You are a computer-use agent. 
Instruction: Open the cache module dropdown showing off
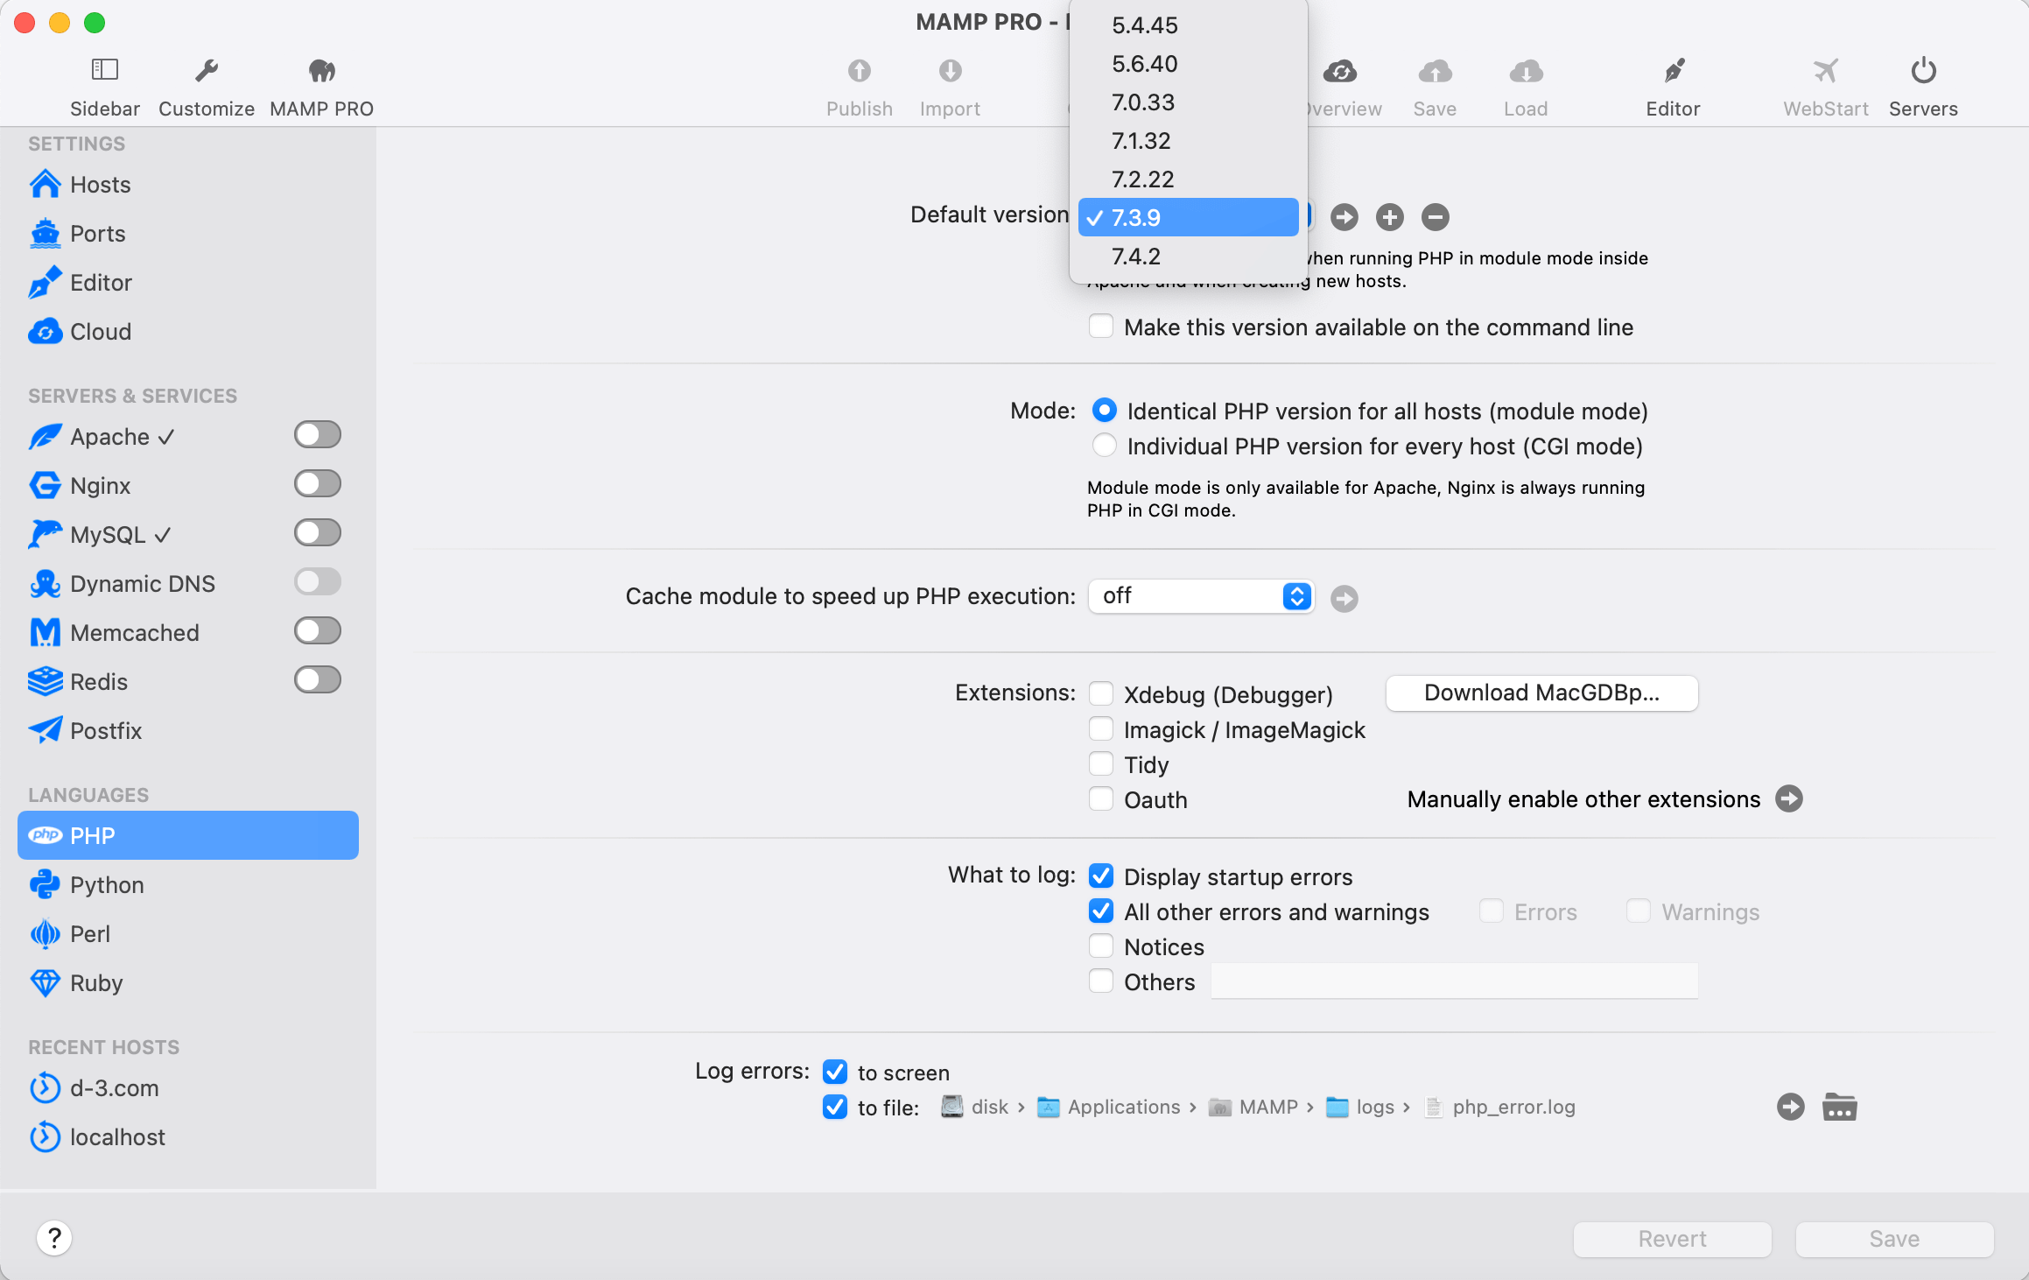coord(1201,596)
